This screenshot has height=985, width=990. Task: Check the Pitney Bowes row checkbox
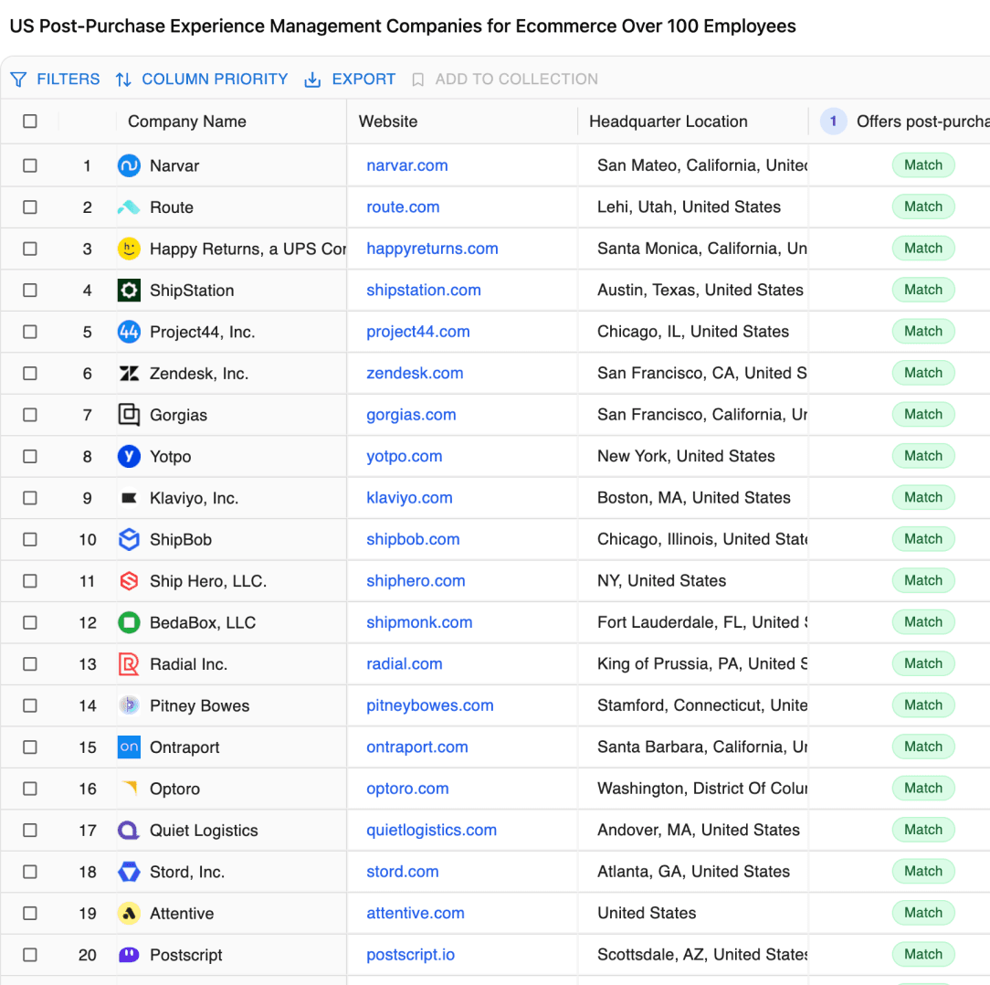29,705
